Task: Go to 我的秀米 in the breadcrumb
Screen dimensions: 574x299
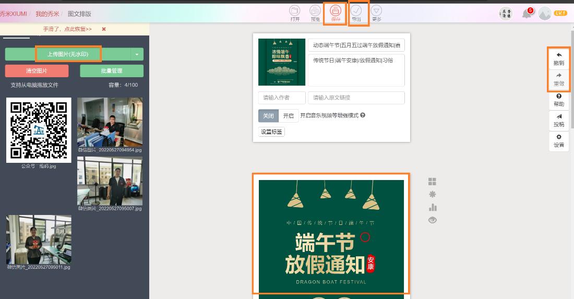Action: click(48, 14)
